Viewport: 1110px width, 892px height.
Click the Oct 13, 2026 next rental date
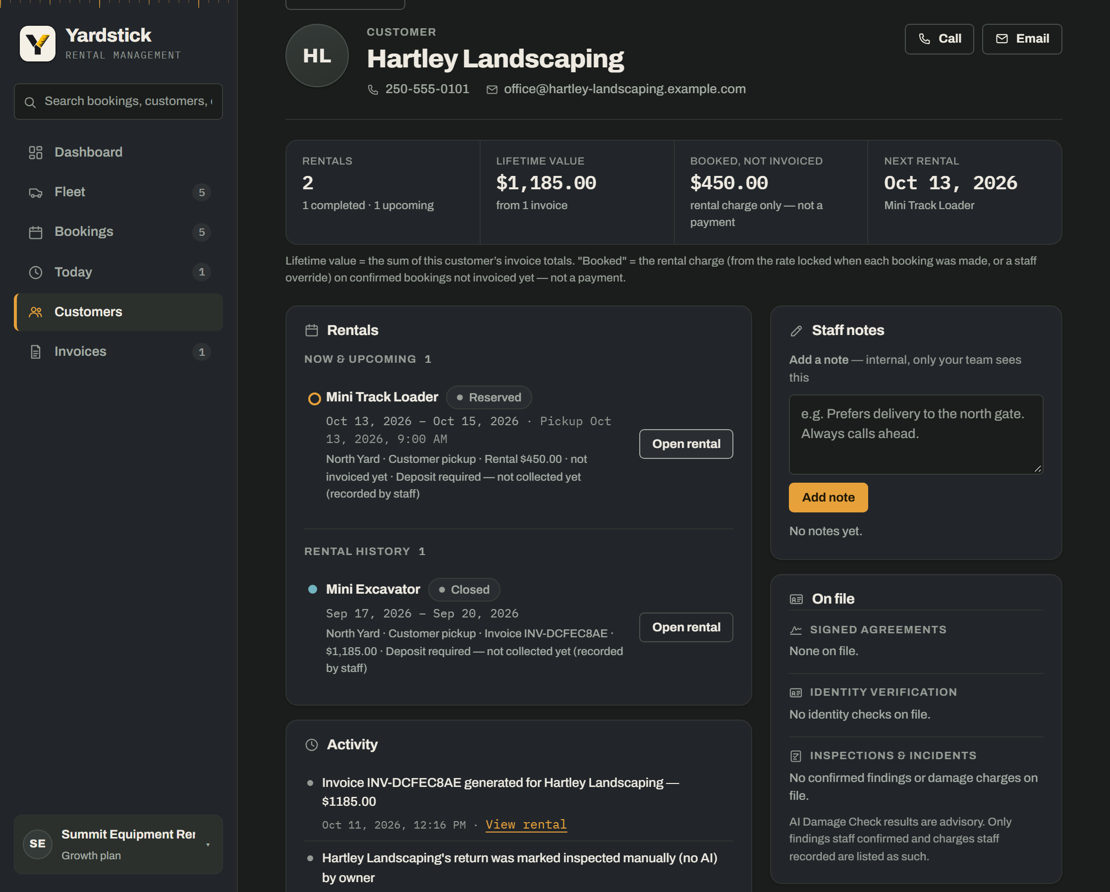(950, 183)
